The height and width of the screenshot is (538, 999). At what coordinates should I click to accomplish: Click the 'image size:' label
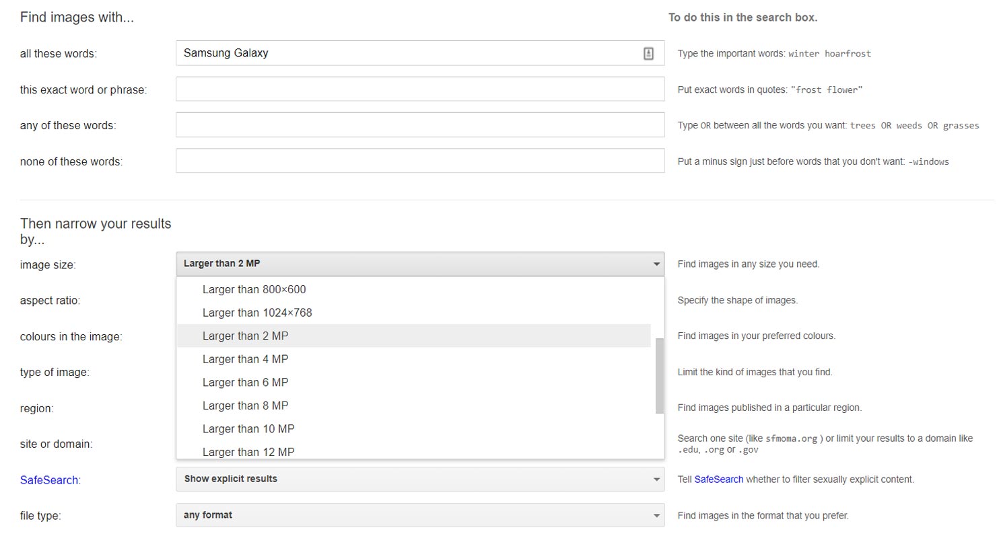tap(48, 265)
